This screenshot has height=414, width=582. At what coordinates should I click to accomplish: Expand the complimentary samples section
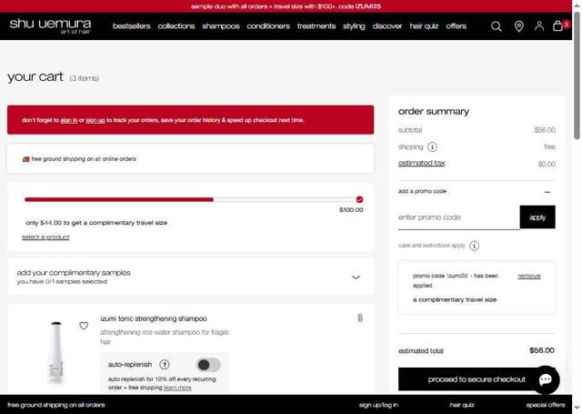click(356, 278)
